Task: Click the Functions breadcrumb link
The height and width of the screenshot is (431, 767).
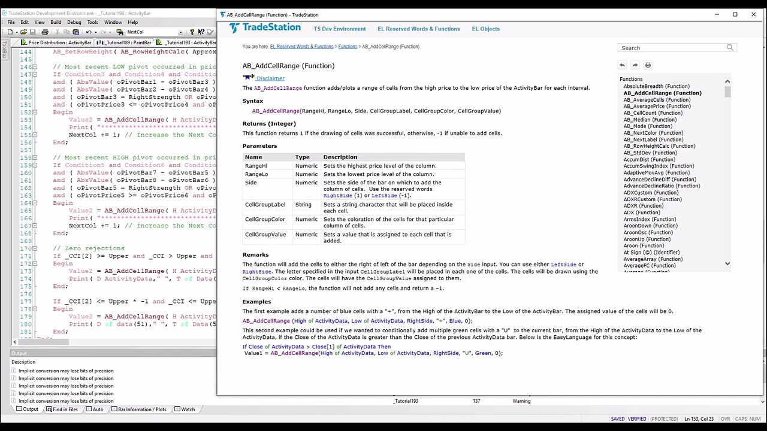Action: 348,47
